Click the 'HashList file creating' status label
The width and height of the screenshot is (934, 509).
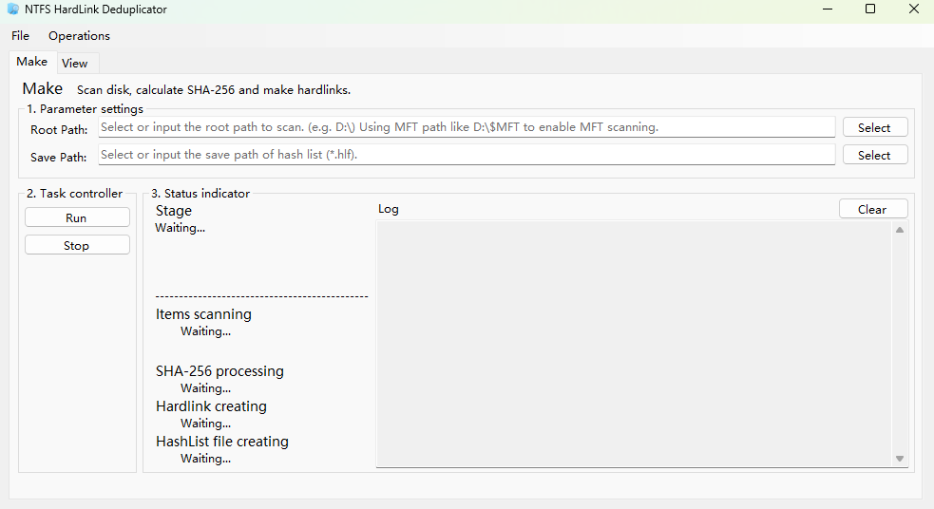coord(222,442)
